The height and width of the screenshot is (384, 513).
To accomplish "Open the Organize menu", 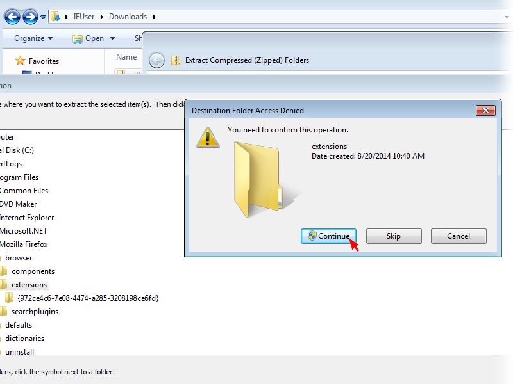I will [x=33, y=38].
